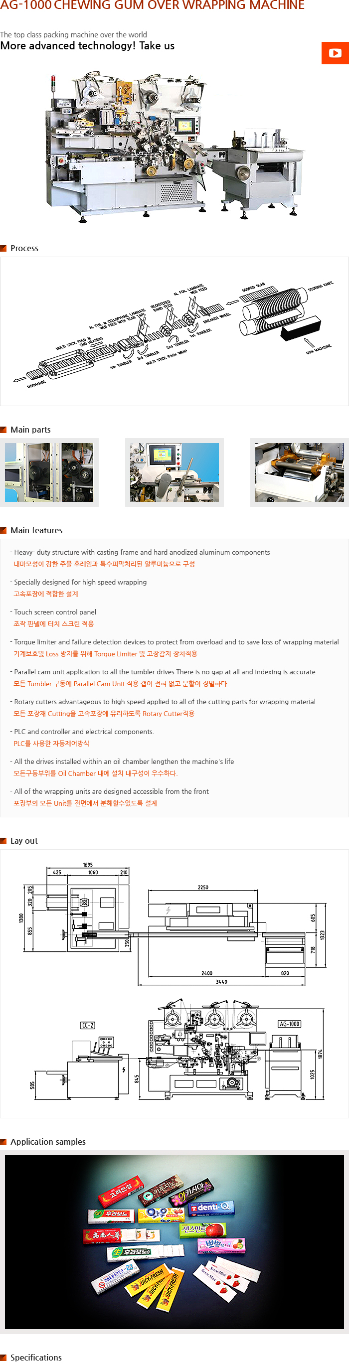Play the product video via orange button
The width and height of the screenshot is (349, 1366).
click(335, 53)
